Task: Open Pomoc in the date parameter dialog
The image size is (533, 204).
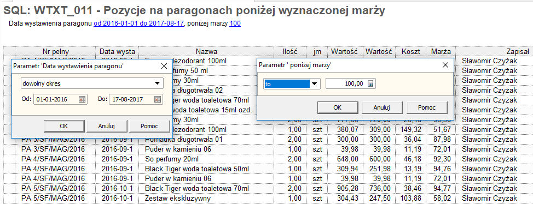Action: tap(149, 125)
